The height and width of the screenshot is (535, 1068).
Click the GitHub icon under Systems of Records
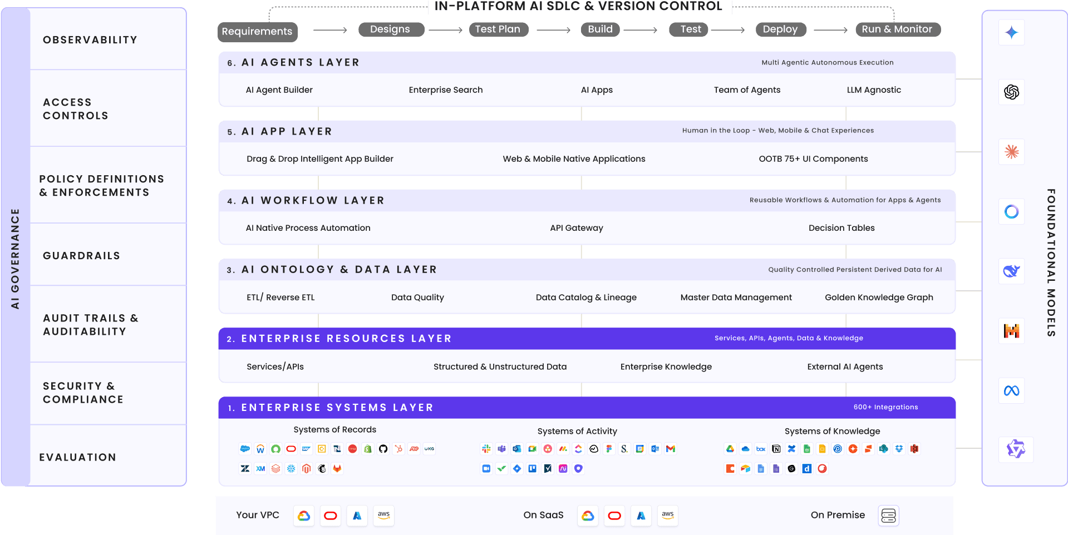383,449
